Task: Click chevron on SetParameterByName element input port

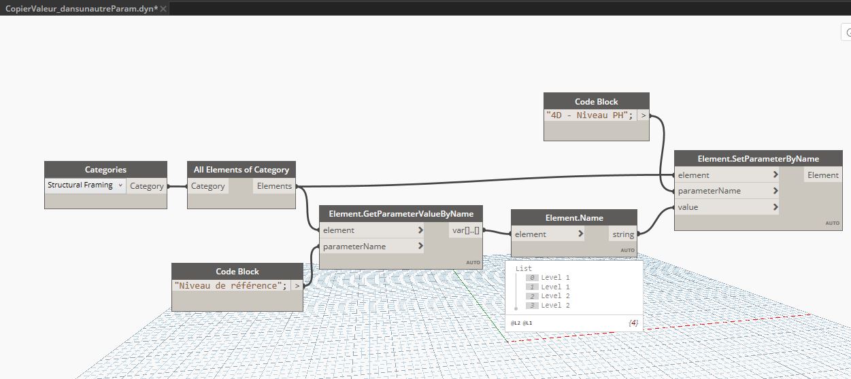Action: 775,175
